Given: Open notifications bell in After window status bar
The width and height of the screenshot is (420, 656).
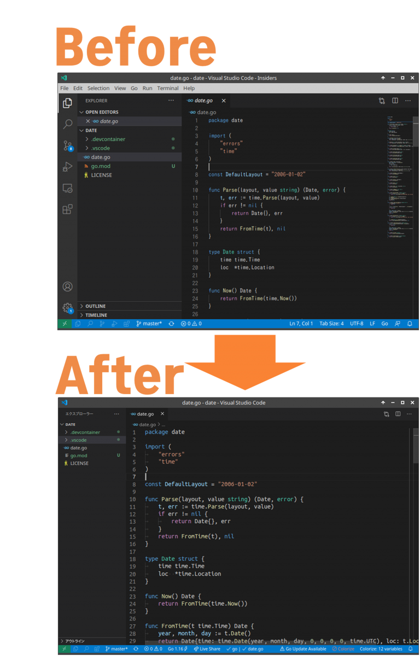Looking at the screenshot, I should [x=411, y=649].
